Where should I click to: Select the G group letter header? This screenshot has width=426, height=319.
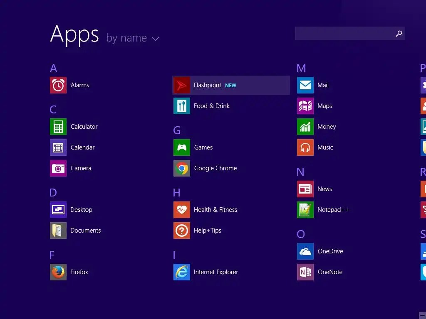click(x=177, y=130)
